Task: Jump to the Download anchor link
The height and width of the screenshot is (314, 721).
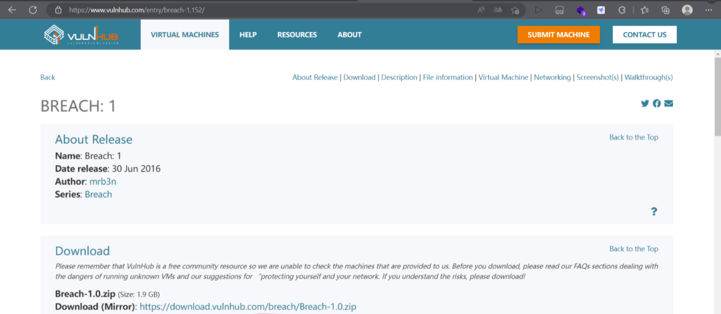Action: (360, 77)
